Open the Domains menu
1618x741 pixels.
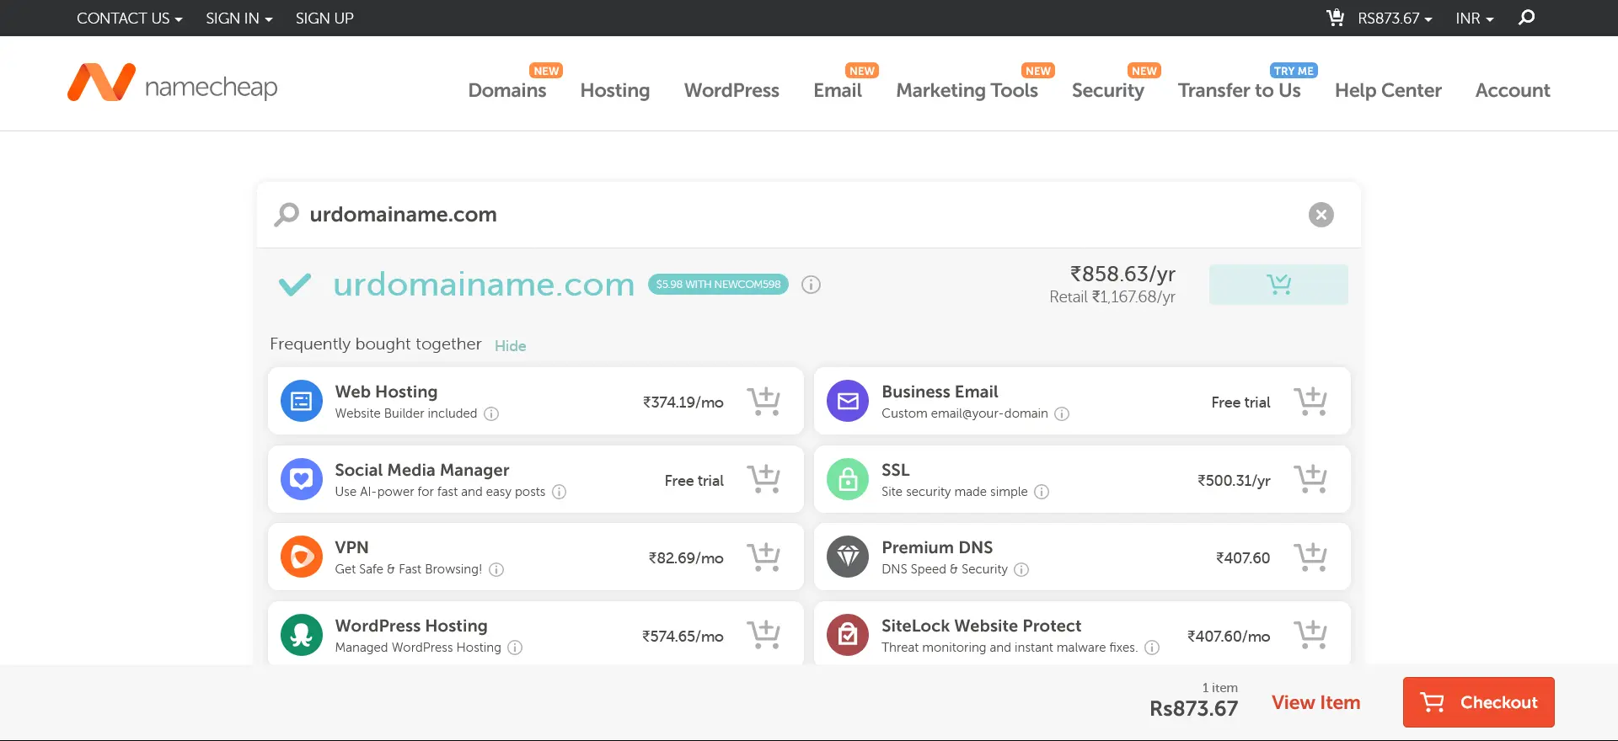pos(507,90)
